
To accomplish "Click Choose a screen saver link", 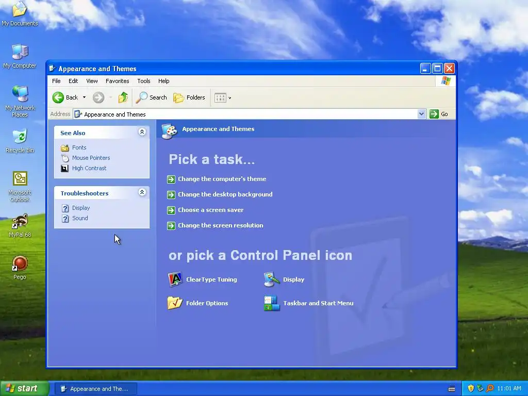I will 211,210.
